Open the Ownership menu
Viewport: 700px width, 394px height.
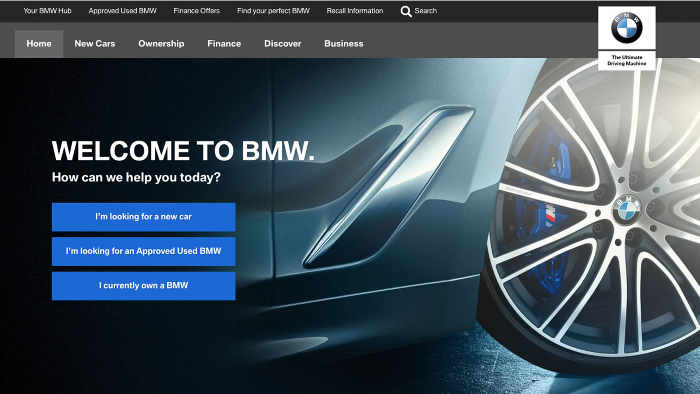161,44
